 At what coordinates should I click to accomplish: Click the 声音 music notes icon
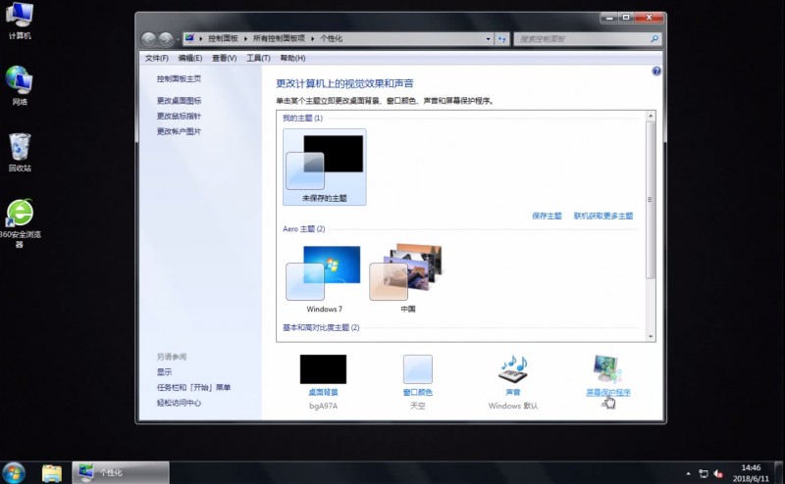click(512, 369)
